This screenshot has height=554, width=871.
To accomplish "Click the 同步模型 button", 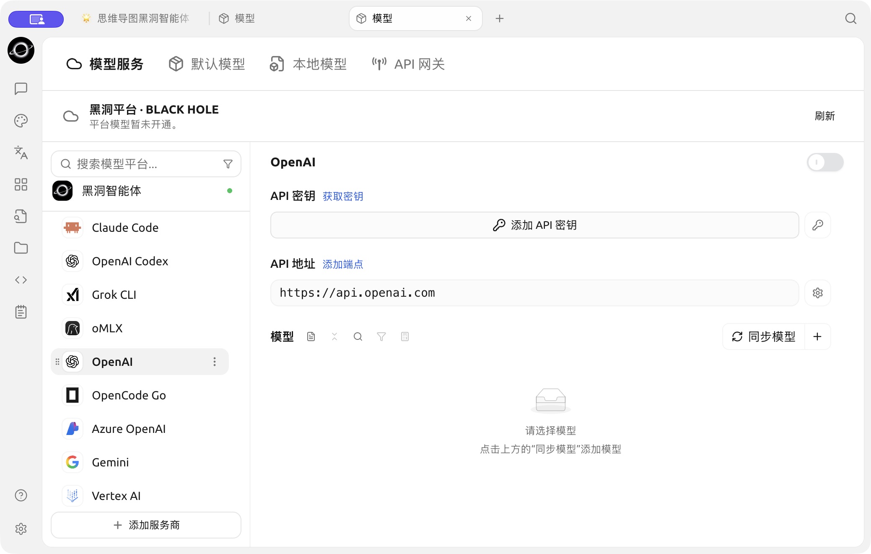I will tap(764, 337).
